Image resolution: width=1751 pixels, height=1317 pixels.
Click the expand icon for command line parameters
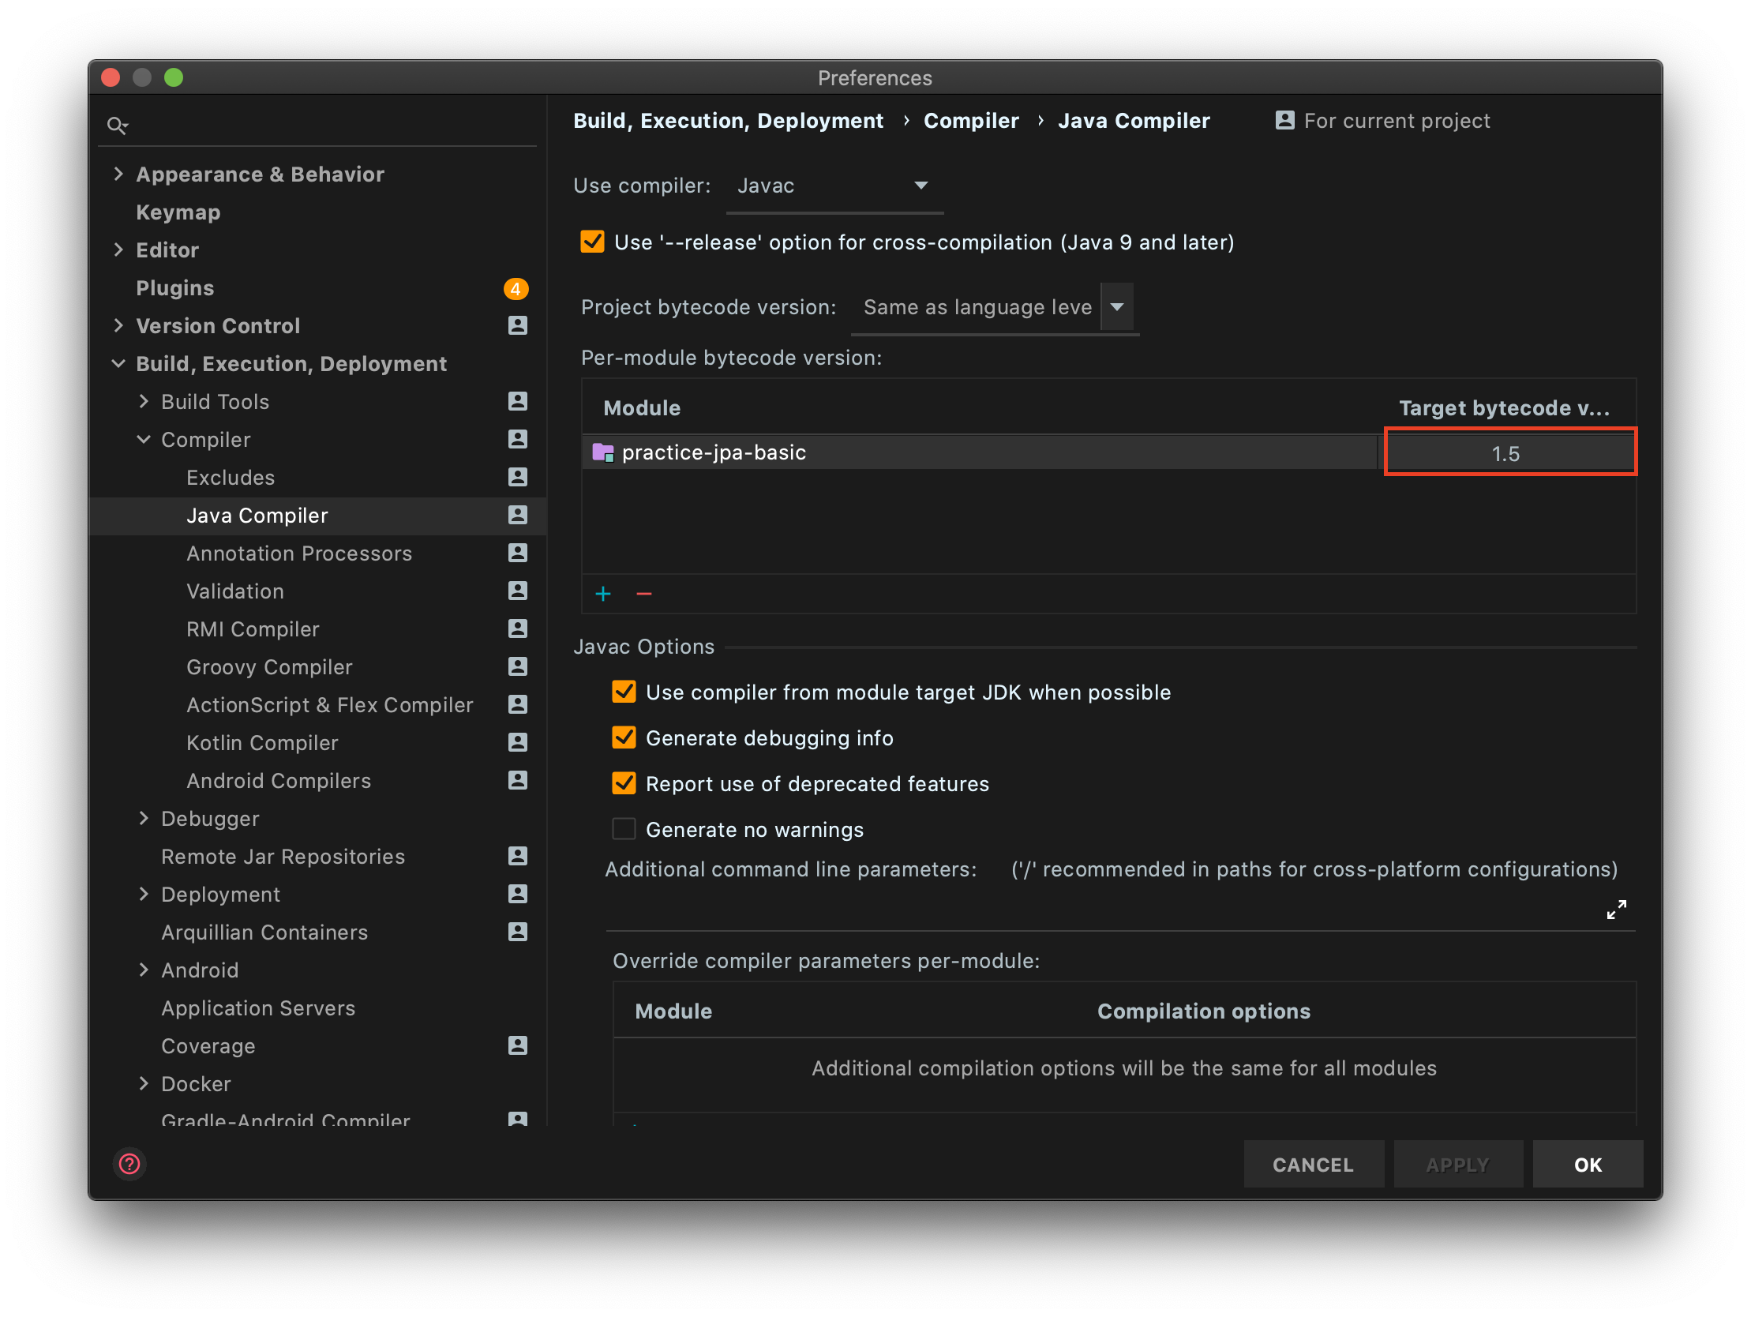point(1616,909)
